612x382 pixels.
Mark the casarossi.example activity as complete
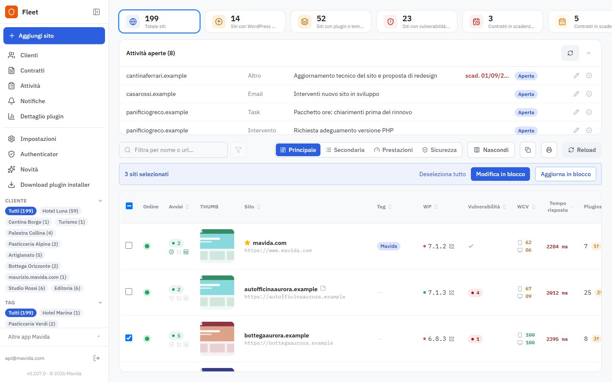589,94
